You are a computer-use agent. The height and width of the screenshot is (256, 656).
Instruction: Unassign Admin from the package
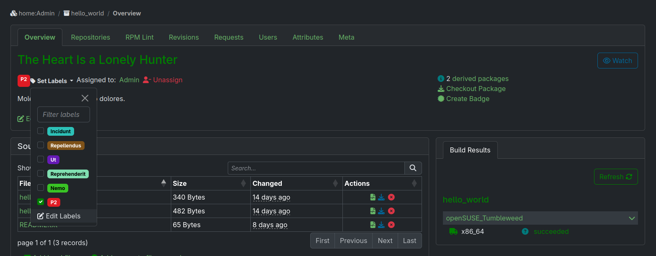[x=162, y=80]
